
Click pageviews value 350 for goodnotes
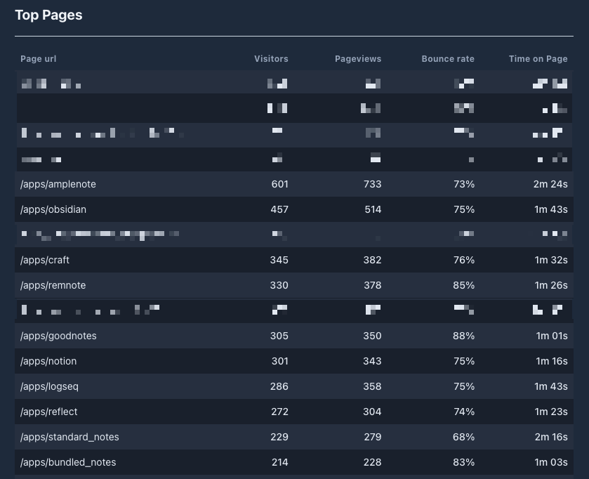tap(372, 336)
